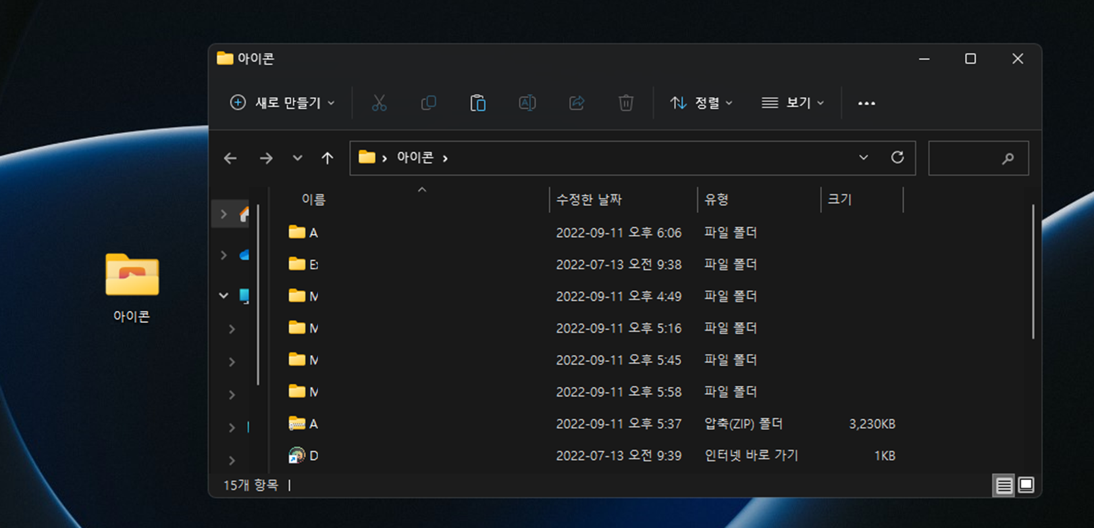1094x528 pixels.
Task: Open the recent locations dropdown arrow
Action: [298, 158]
